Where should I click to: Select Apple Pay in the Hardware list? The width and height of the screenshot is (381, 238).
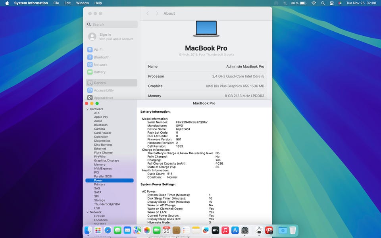(x=101, y=117)
